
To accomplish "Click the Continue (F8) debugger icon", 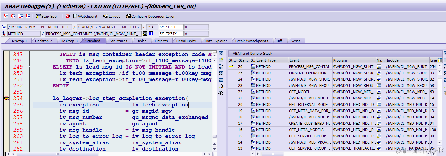I will coord(28,16).
